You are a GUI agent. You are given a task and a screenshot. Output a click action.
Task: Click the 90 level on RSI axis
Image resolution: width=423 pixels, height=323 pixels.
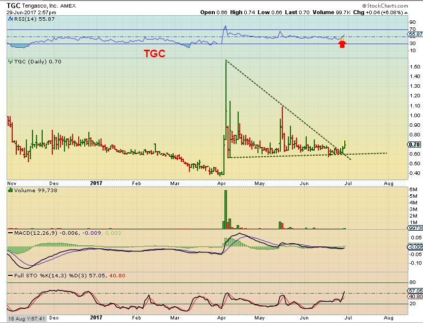(x=412, y=22)
